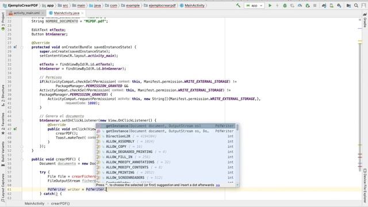The width and height of the screenshot is (368, 207).
Task: Select DirectionL2R completion item
Action: 166,136
